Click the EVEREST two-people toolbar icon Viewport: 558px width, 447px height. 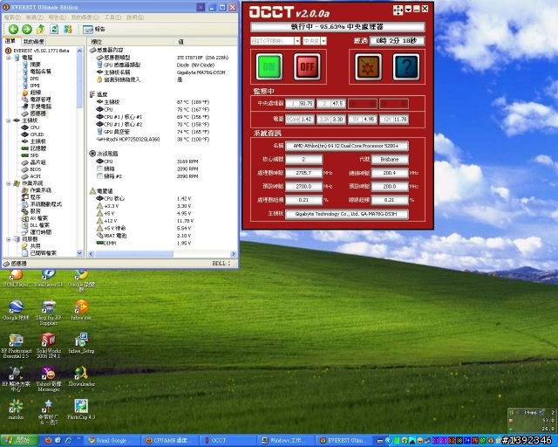pyautogui.click(x=68, y=29)
